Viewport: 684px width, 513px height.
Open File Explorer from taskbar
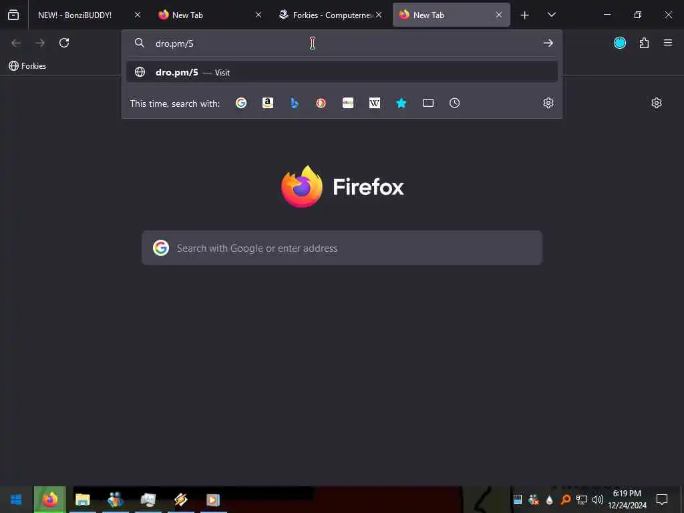pyautogui.click(x=82, y=500)
